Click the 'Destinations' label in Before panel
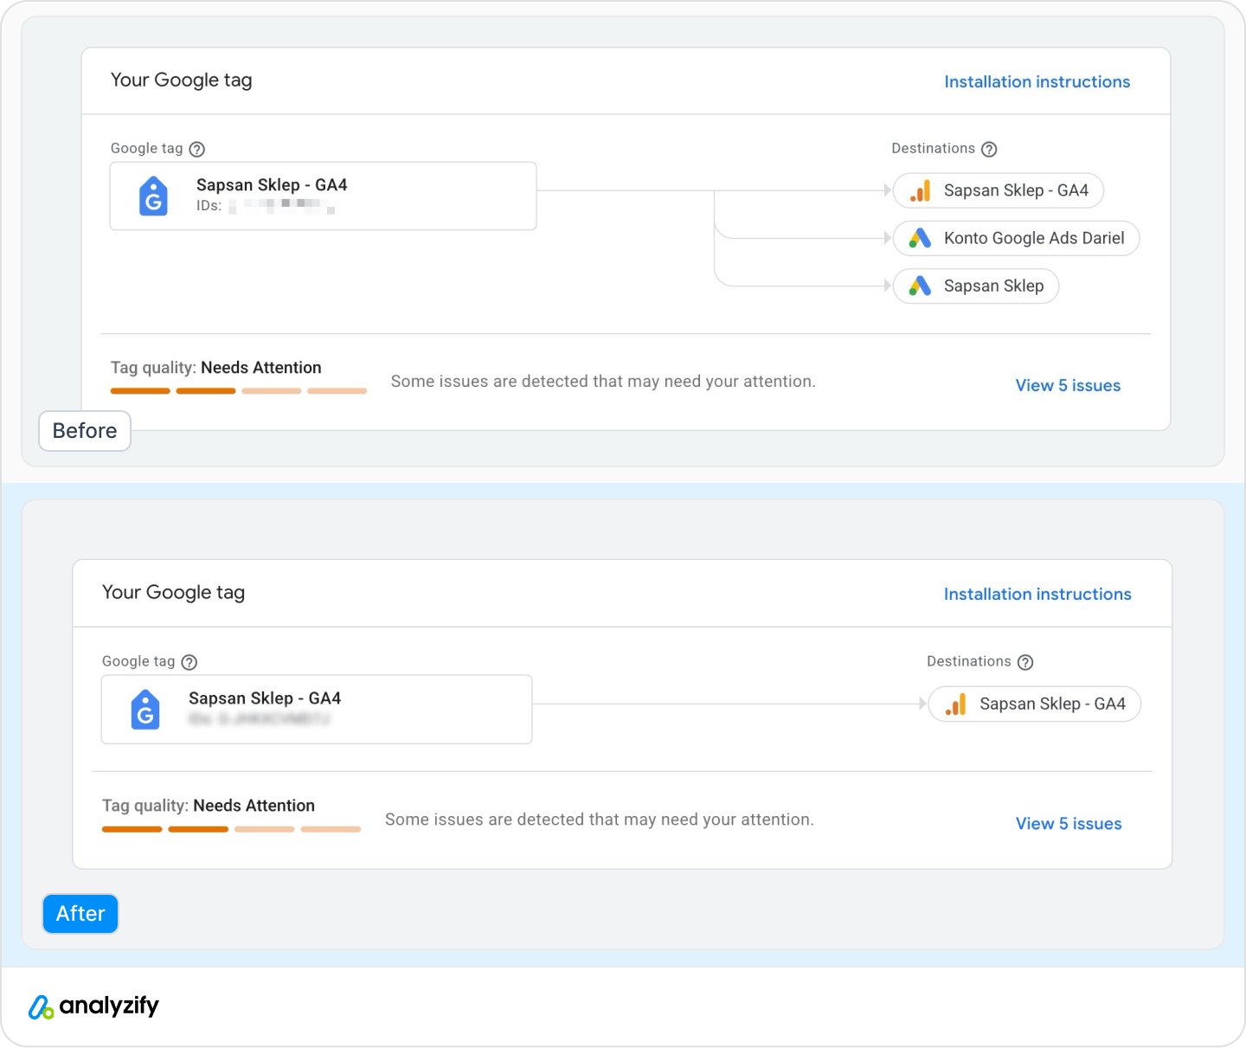This screenshot has width=1246, height=1048. click(933, 149)
